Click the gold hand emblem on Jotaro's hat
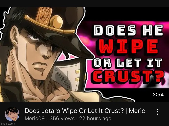The height and width of the screenshot is (126, 169). (x=44, y=16)
